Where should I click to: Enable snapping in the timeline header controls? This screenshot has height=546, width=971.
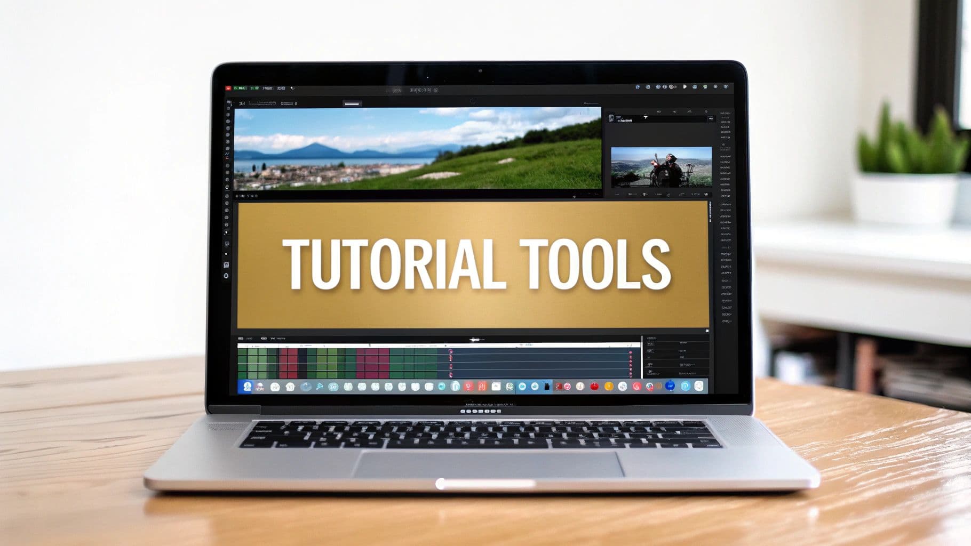coord(264,338)
